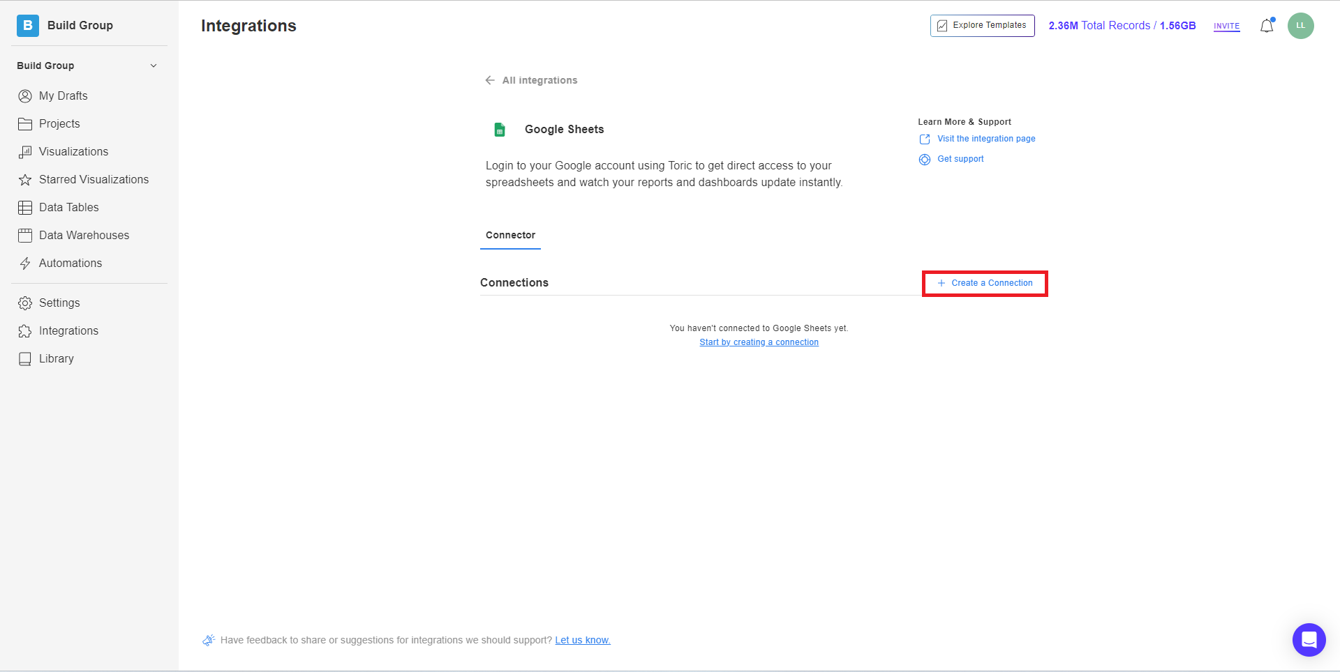Click Get support link
Viewport: 1340px width, 672px height.
960,159
